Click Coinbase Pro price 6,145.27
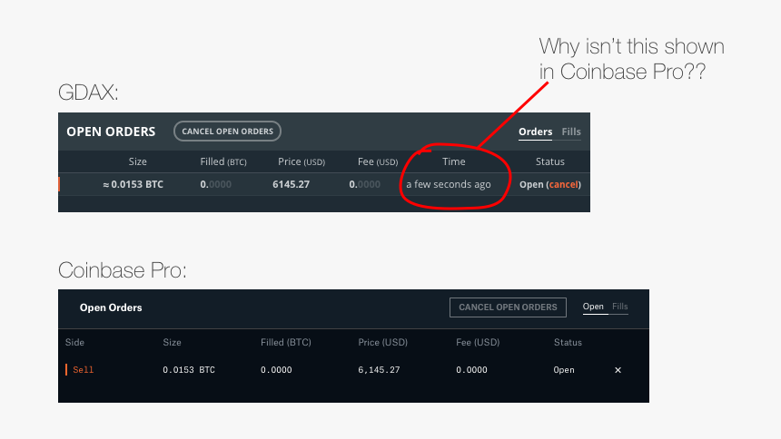 point(379,370)
